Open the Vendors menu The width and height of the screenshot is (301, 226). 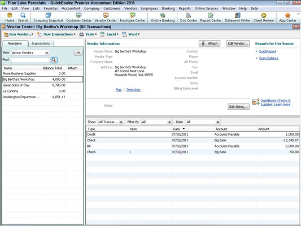[x=130, y=8]
